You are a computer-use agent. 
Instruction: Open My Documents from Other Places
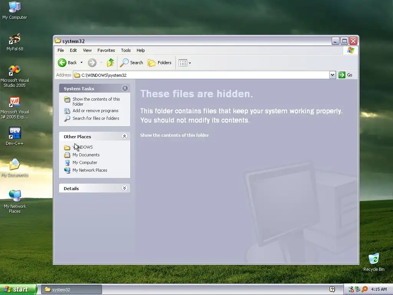point(82,155)
